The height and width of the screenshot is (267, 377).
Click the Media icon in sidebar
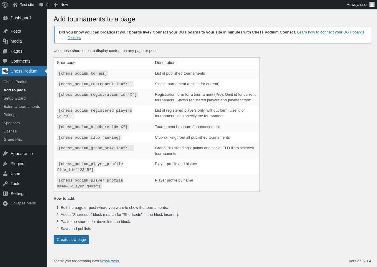click(5, 41)
